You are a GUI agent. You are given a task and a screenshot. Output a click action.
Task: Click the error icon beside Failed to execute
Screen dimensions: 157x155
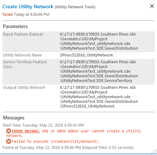[x=9, y=141]
